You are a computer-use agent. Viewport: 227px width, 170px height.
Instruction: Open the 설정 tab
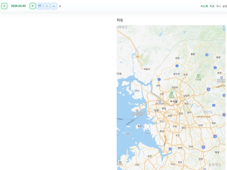pos(224,6)
